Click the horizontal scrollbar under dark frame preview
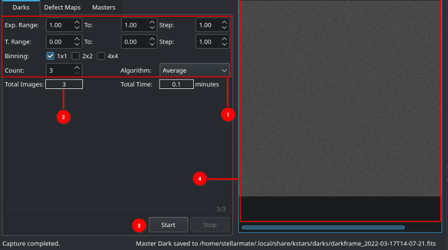The image size is (448, 250). [323, 228]
